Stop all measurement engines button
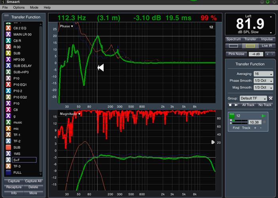278x198 pixels. point(230,105)
